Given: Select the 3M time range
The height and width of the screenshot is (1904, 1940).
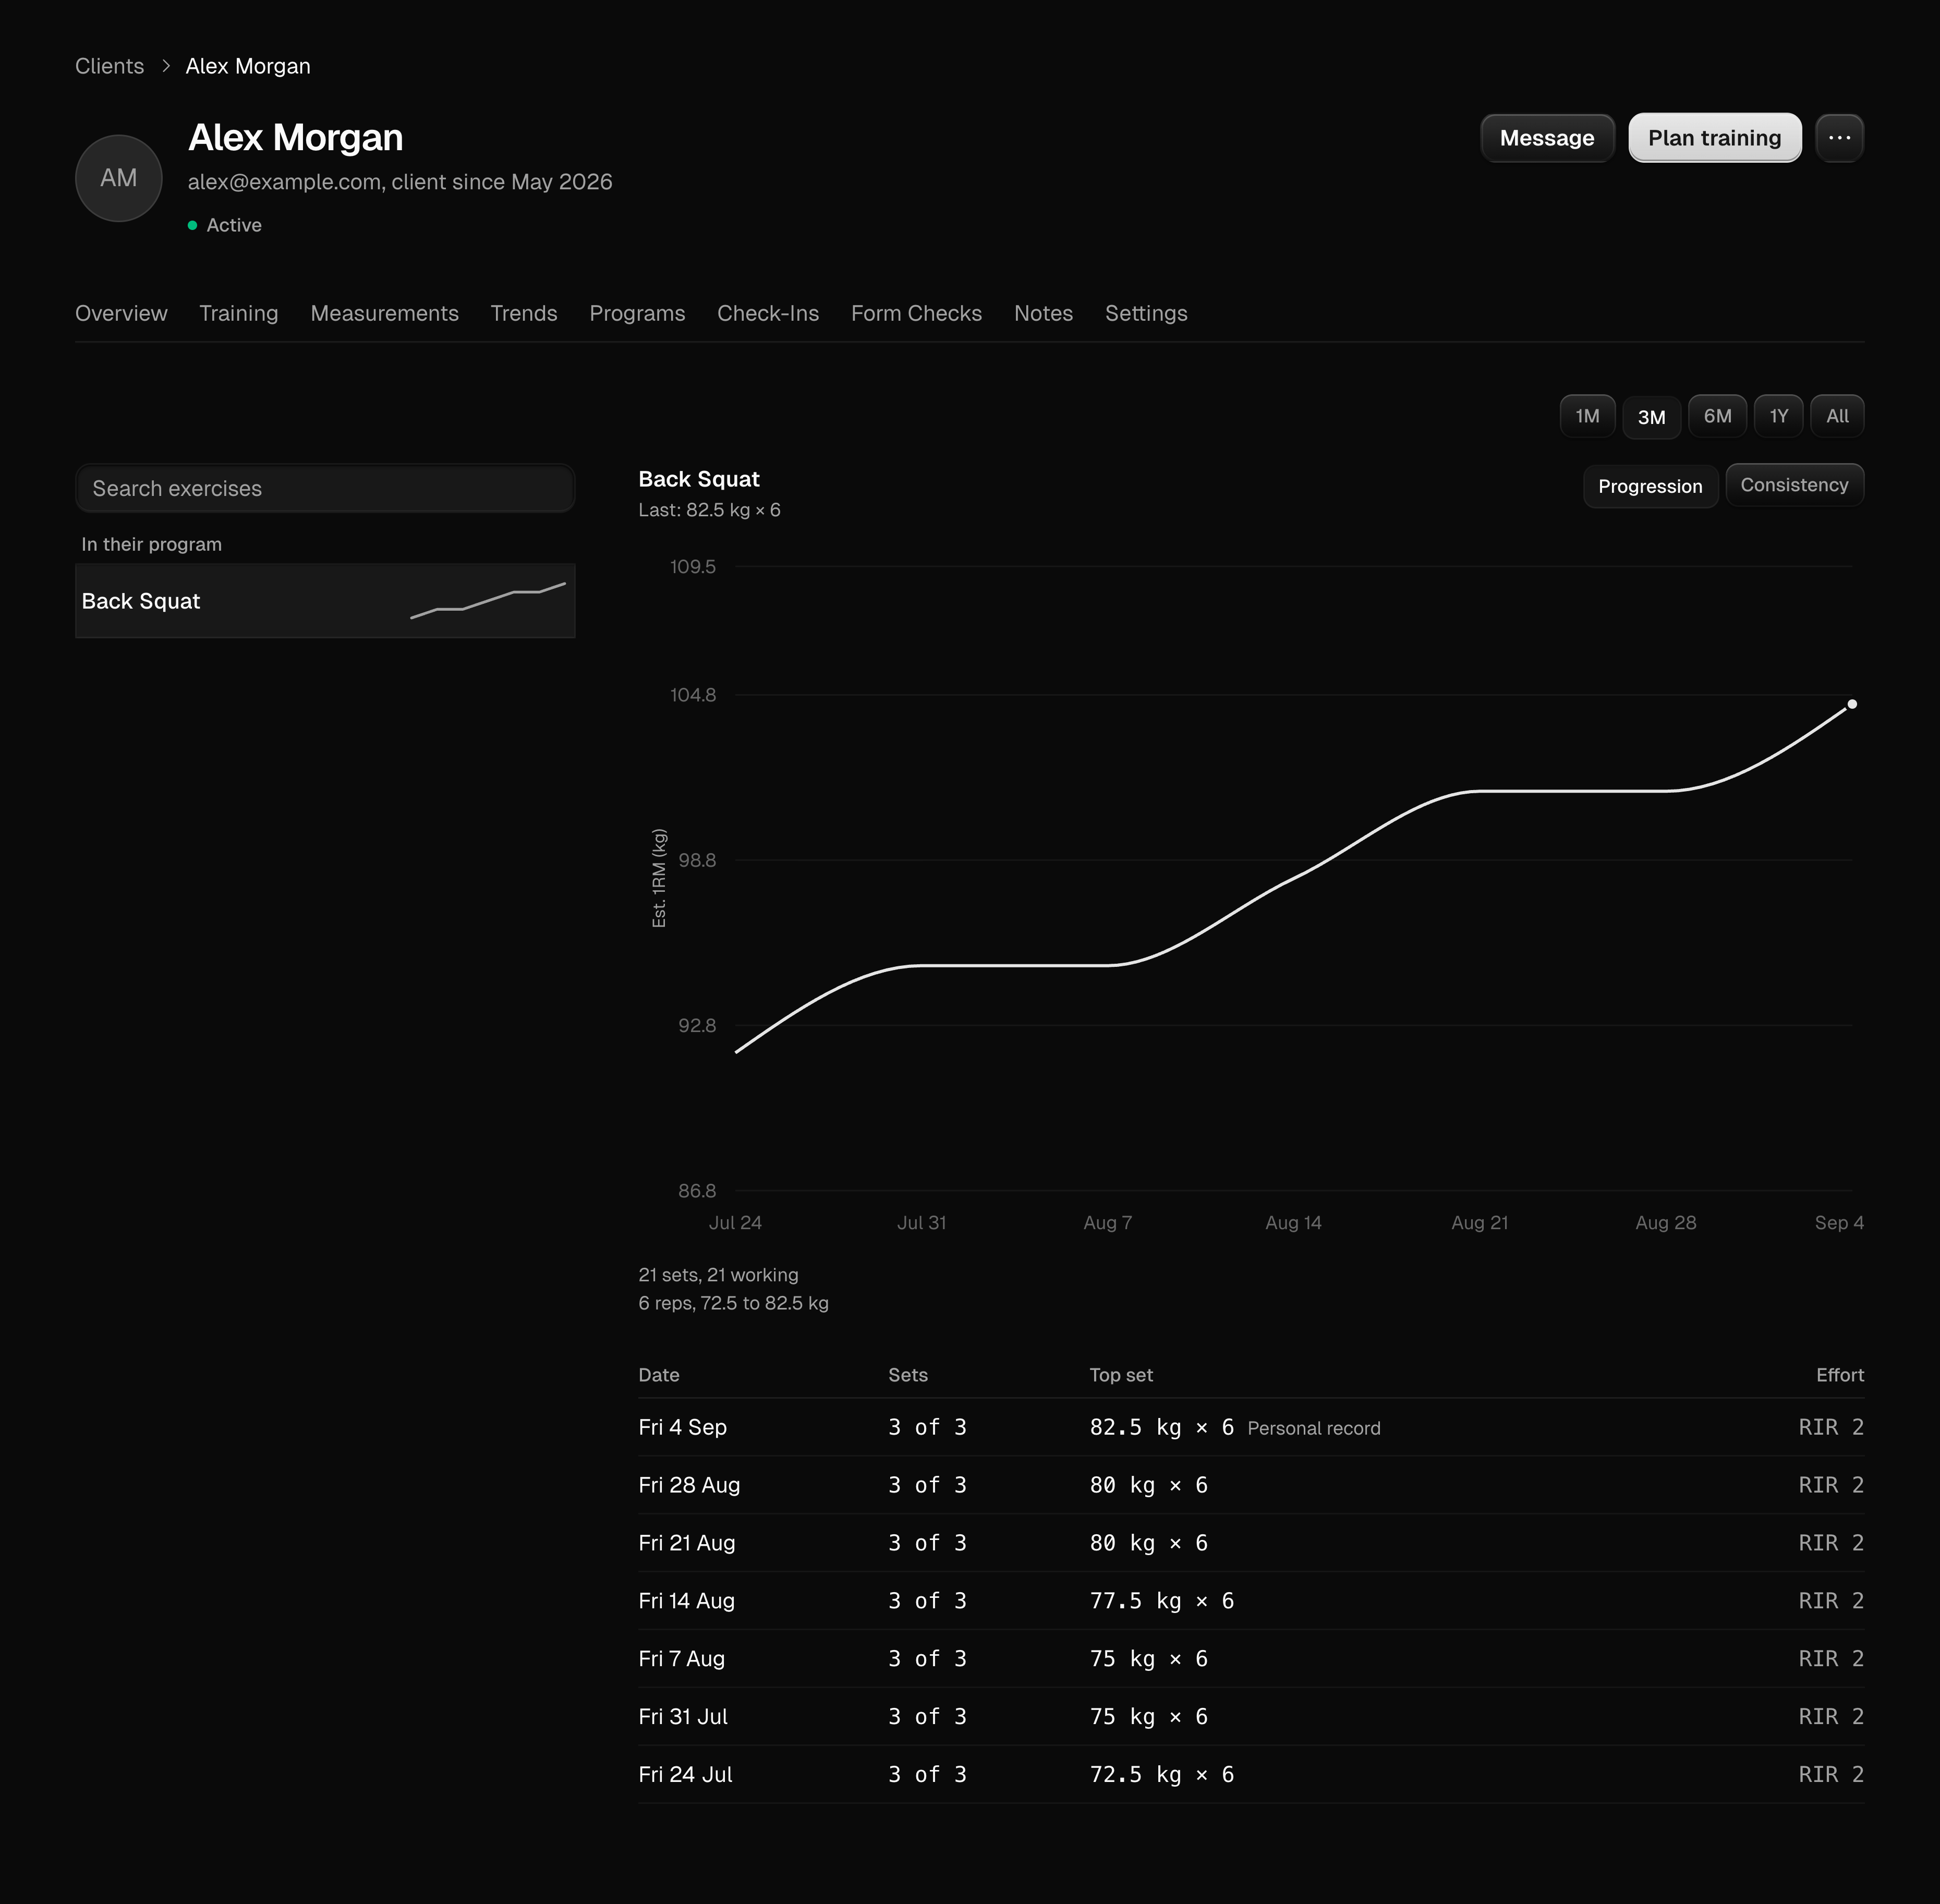Looking at the screenshot, I should tap(1651, 417).
